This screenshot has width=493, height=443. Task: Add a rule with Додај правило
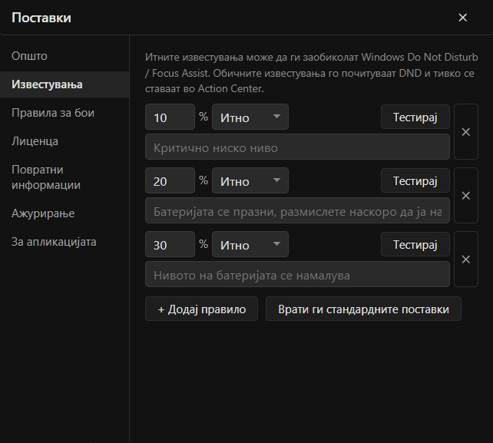point(201,309)
